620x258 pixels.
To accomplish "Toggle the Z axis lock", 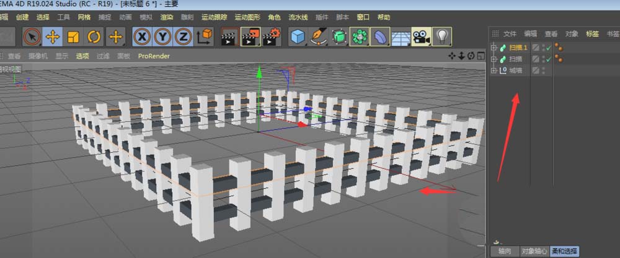I will (183, 37).
